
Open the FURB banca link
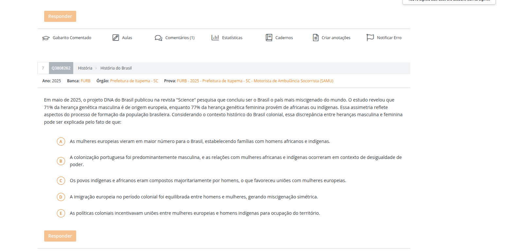coord(85,81)
